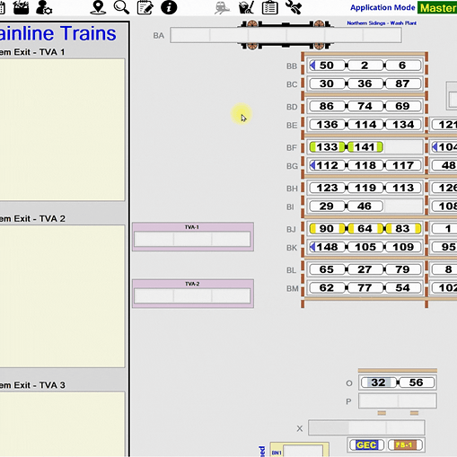Select train unit 105 on track BK
The height and width of the screenshot is (457, 457).
coord(365,247)
